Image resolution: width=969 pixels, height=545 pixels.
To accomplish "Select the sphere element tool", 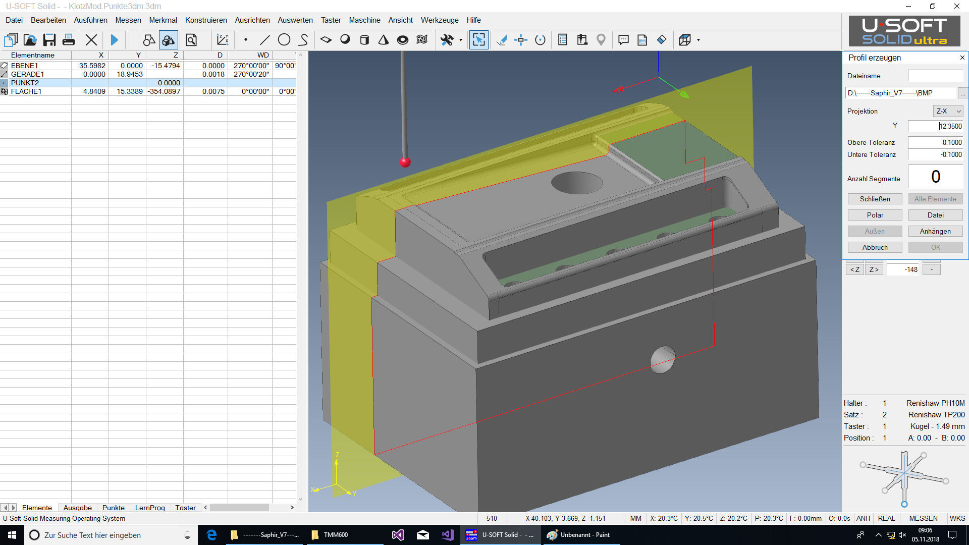I will [345, 39].
